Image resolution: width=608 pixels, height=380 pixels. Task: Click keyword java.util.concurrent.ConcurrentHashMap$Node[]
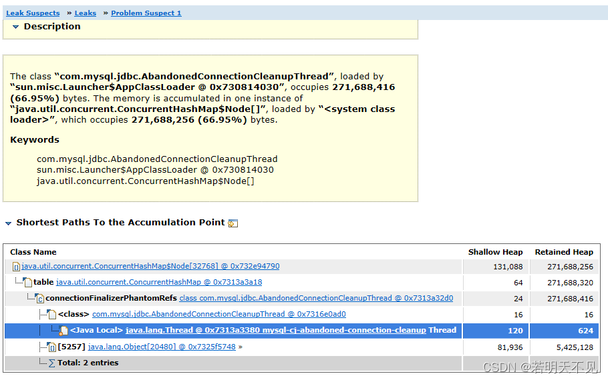(x=146, y=181)
